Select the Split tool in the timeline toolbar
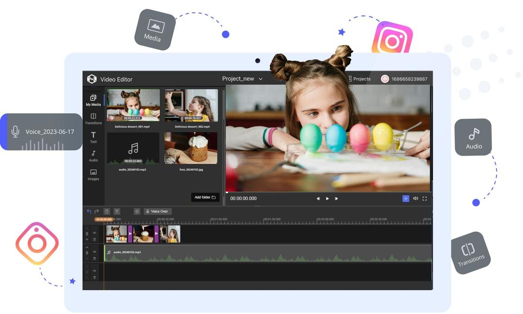Screen dimensions: 523x314 [x=117, y=211]
